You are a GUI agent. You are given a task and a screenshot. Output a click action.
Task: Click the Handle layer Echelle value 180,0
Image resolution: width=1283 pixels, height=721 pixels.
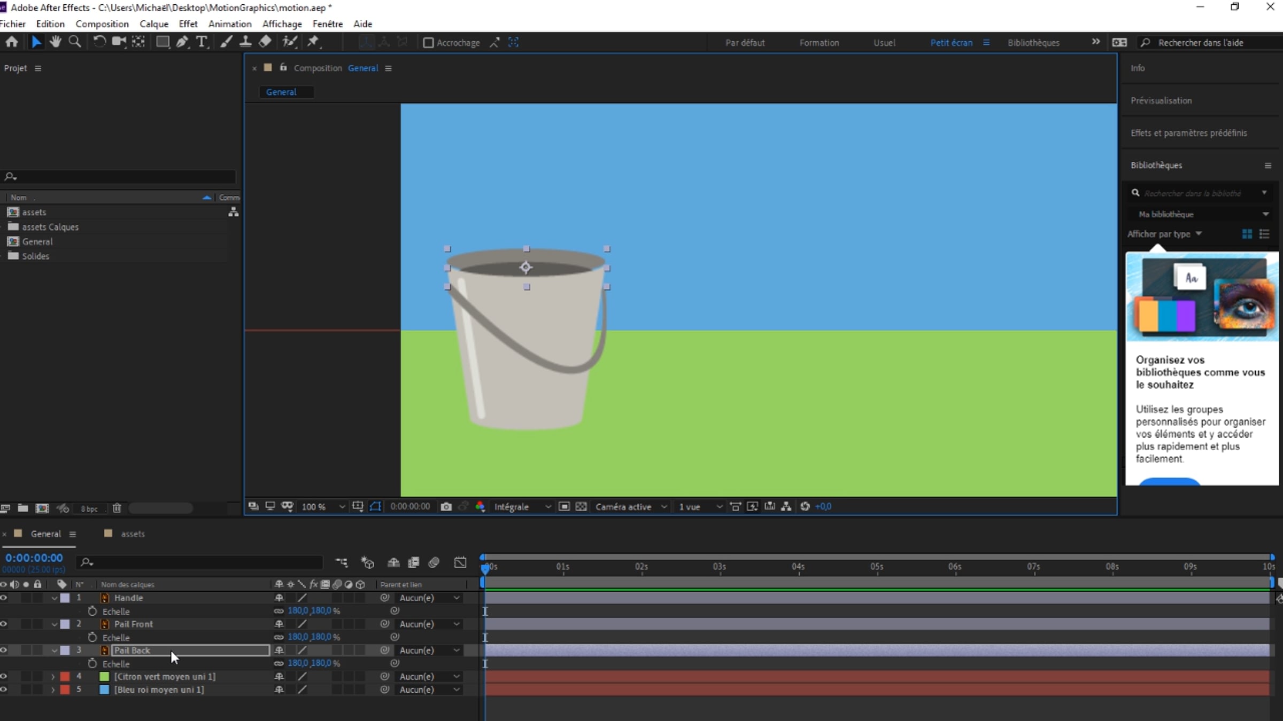(298, 610)
